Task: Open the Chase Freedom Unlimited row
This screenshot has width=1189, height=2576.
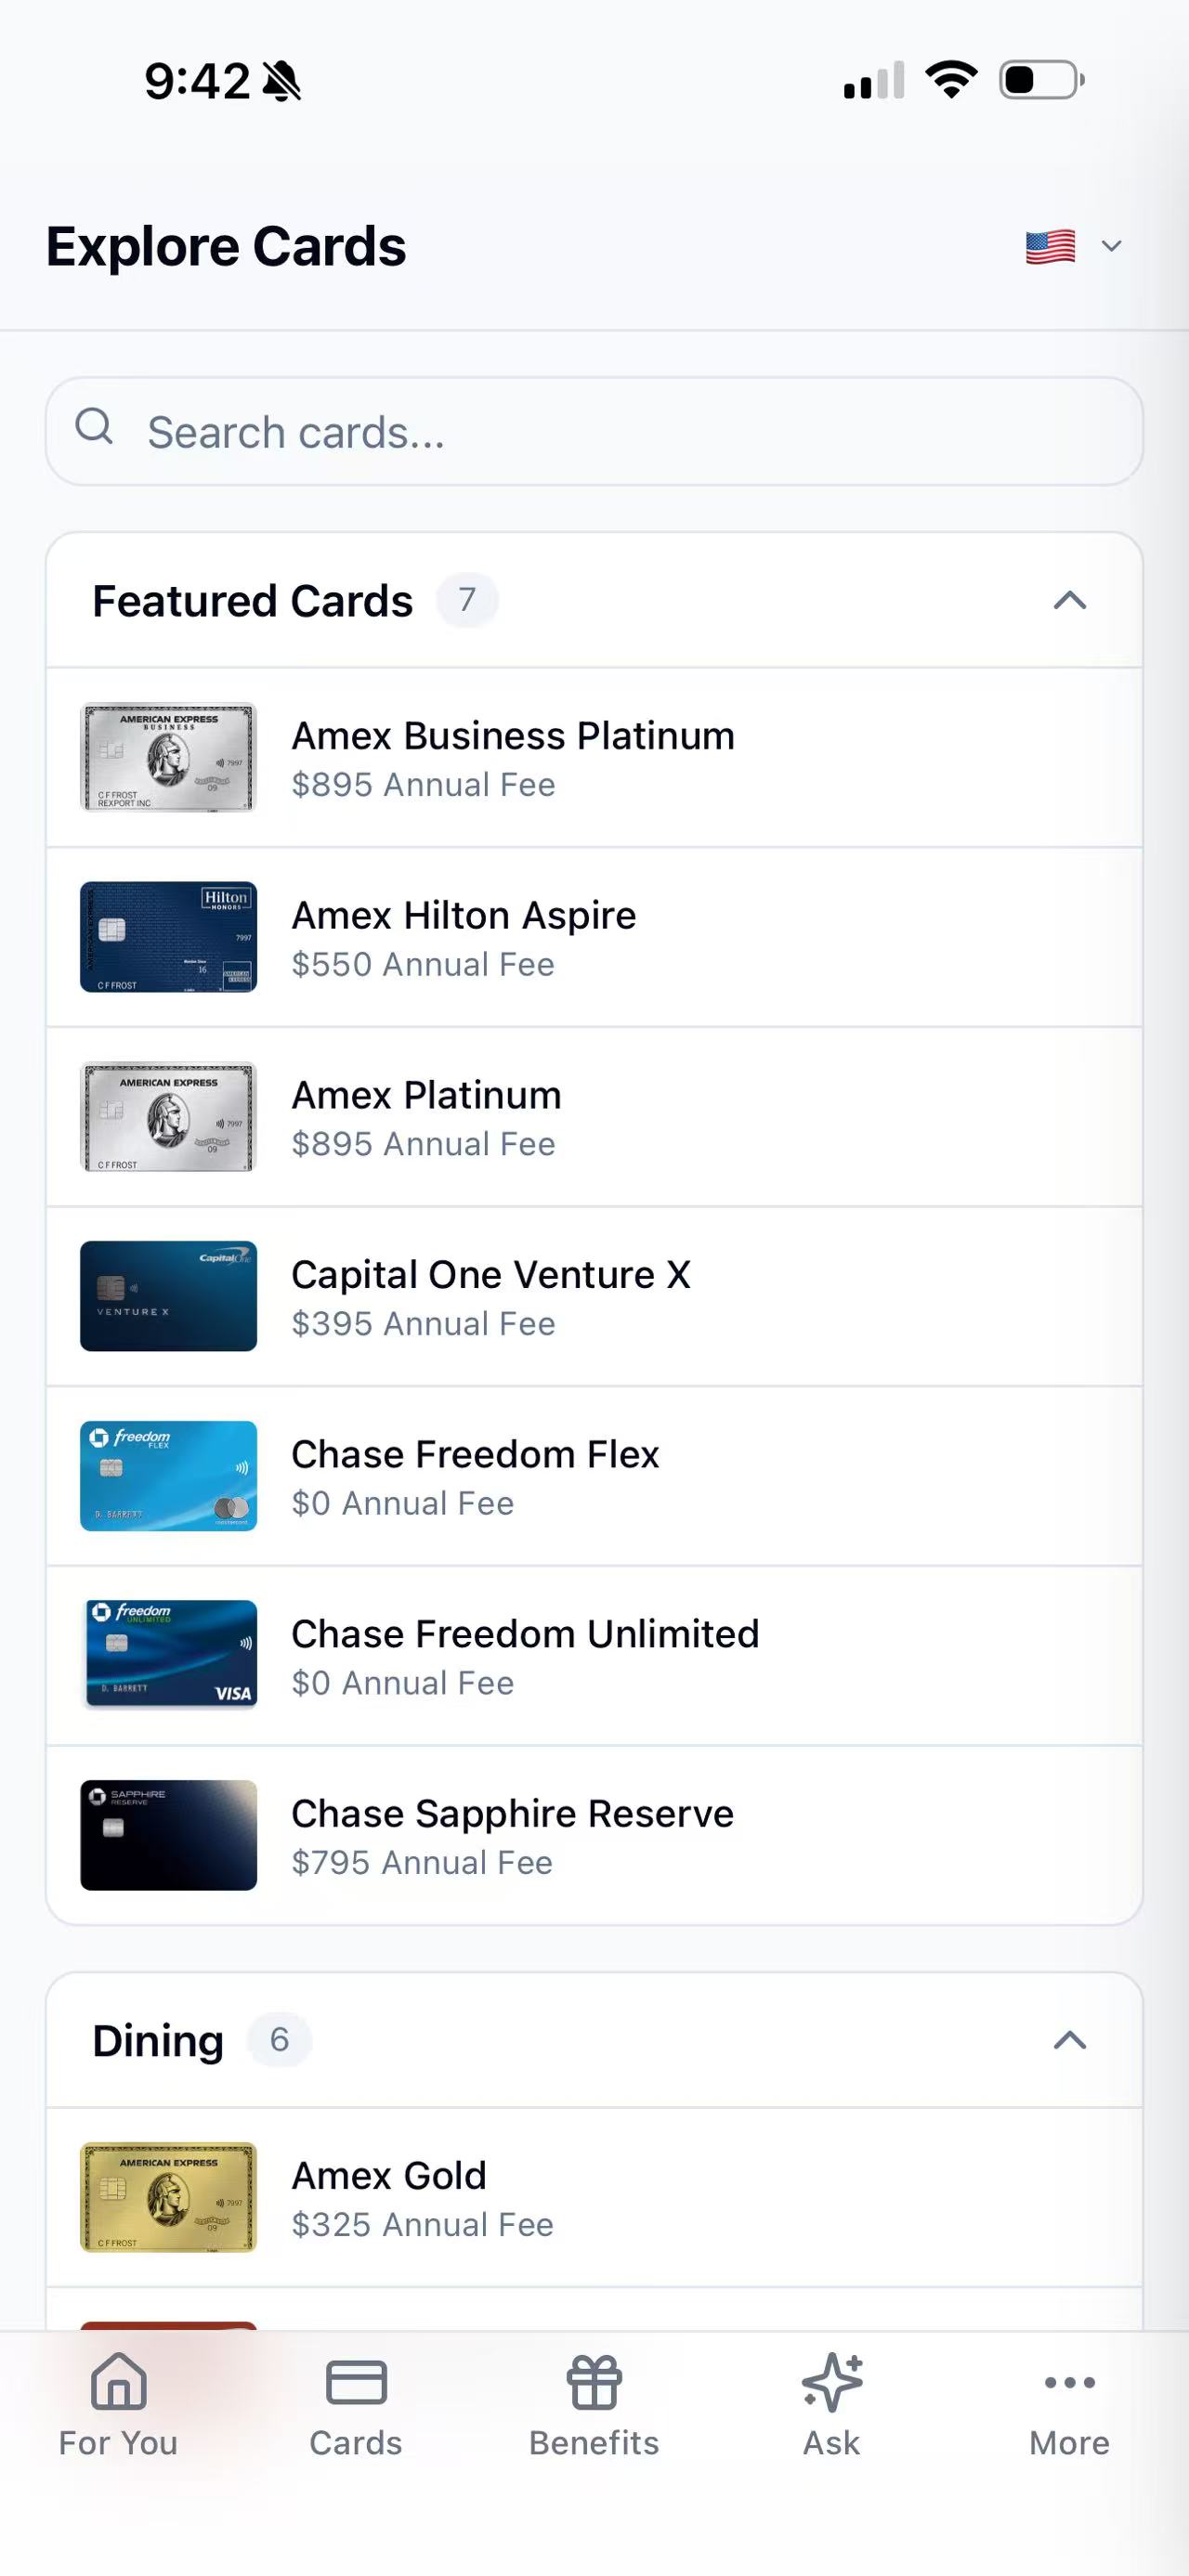Action: [x=594, y=1656]
